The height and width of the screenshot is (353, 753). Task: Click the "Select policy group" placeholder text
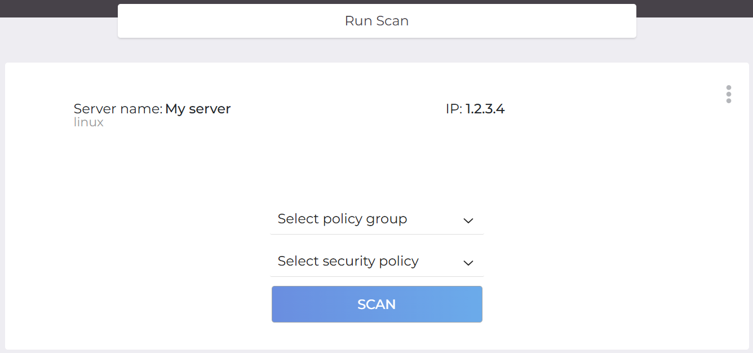(x=342, y=219)
